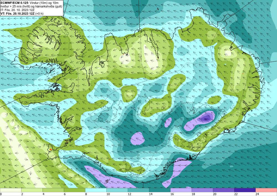277x196 pixels.
Task: Select the '4' tick label on the legend
Action: pos(43,194)
